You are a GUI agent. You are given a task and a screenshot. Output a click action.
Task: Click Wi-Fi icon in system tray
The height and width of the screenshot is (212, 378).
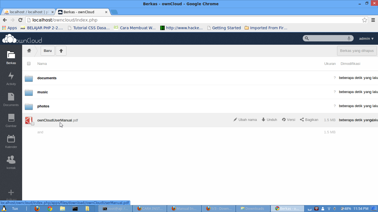click(x=329, y=209)
